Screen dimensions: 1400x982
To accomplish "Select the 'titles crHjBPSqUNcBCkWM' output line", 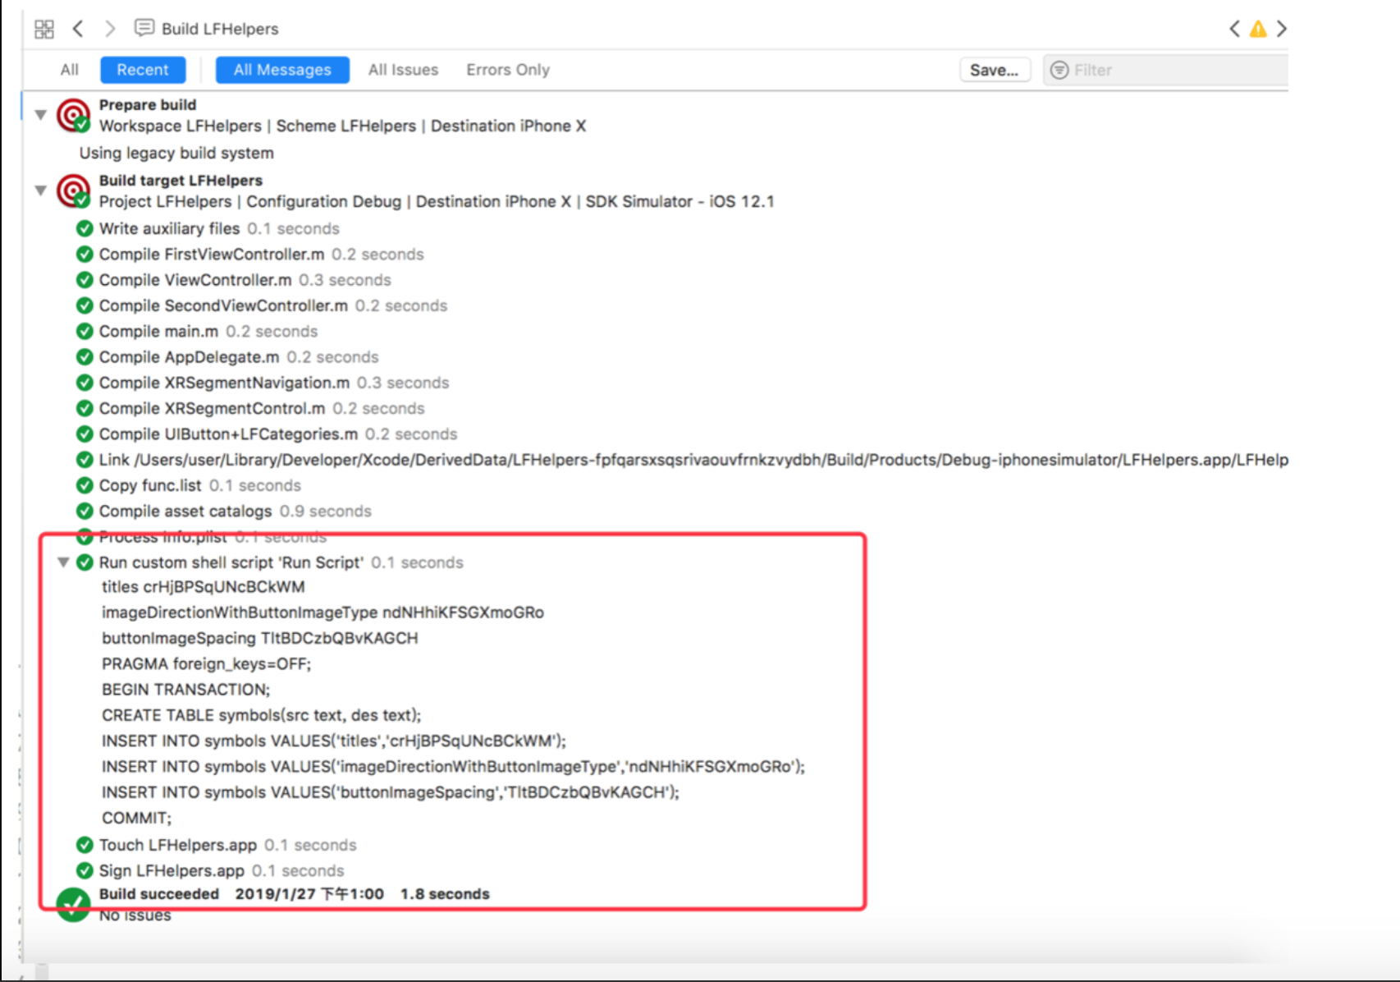I will coord(204,587).
